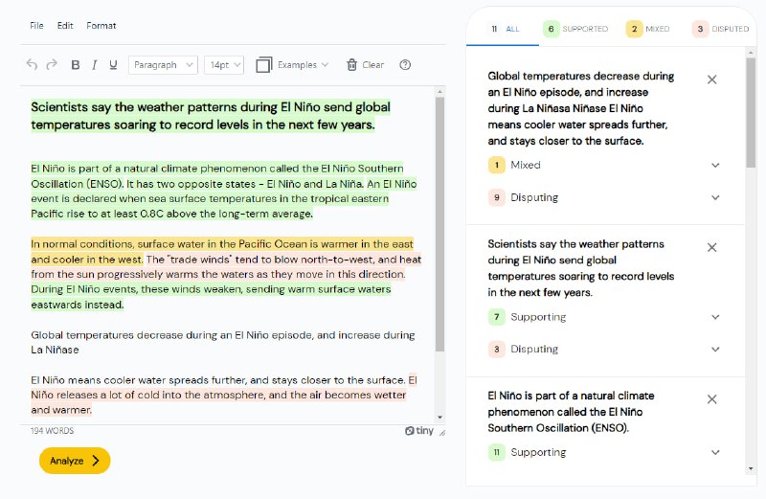This screenshot has height=499, width=766.
Task: Click the Clear trash icon
Action: click(352, 65)
